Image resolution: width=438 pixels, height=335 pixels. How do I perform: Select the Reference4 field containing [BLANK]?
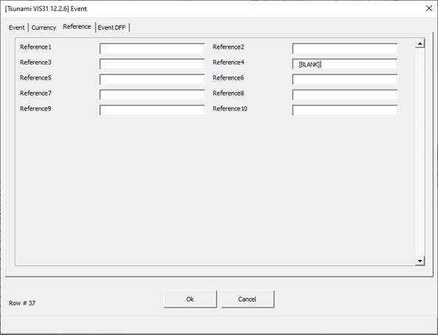[344, 64]
